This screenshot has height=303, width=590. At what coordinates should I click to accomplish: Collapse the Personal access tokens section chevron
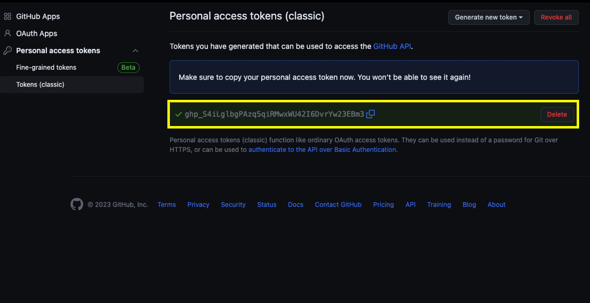click(136, 50)
